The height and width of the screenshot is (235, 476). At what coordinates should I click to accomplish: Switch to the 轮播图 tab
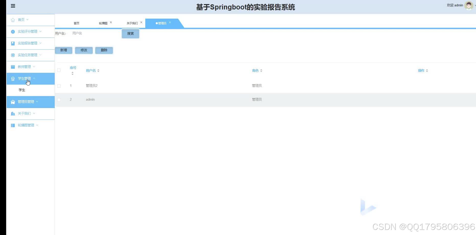click(103, 23)
